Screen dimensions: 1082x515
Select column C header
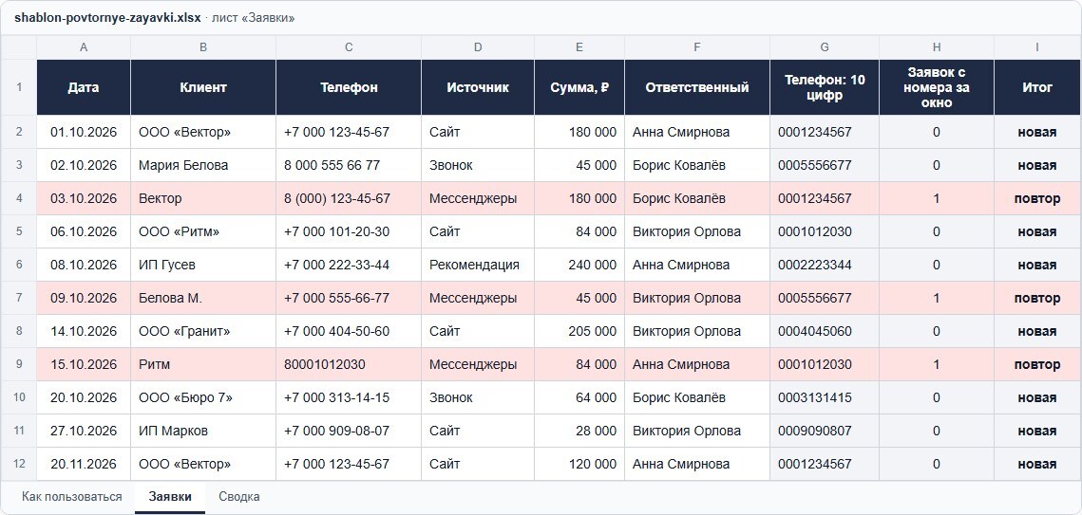click(349, 47)
